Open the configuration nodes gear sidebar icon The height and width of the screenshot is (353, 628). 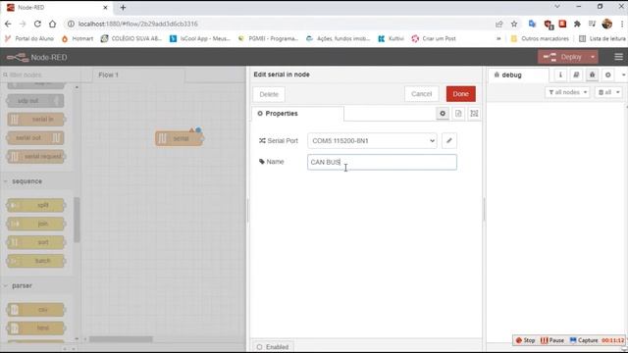(x=608, y=75)
